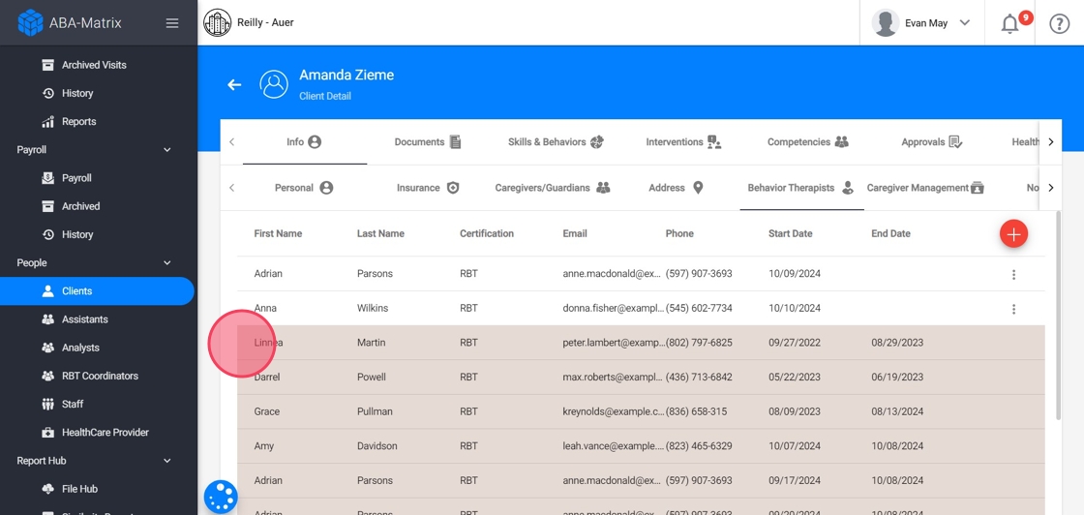Open the help question mark icon
The height and width of the screenshot is (515, 1084).
1060,23
